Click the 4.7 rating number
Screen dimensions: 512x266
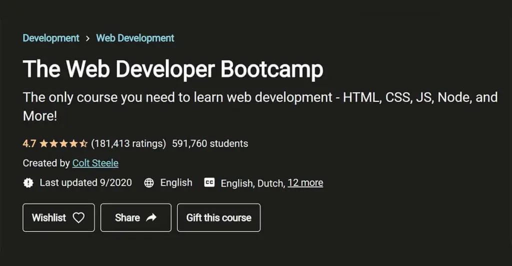29,143
